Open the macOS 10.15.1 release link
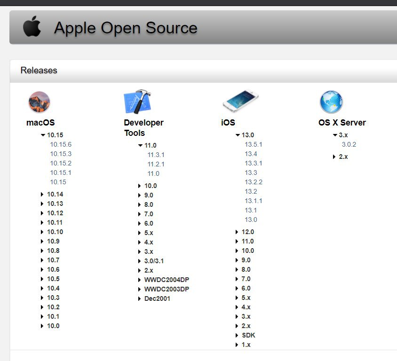The width and height of the screenshot is (397, 361). (61, 173)
